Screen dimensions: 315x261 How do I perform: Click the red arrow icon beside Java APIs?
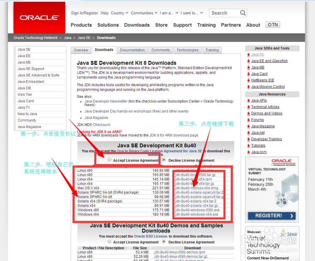[x=249, y=101]
